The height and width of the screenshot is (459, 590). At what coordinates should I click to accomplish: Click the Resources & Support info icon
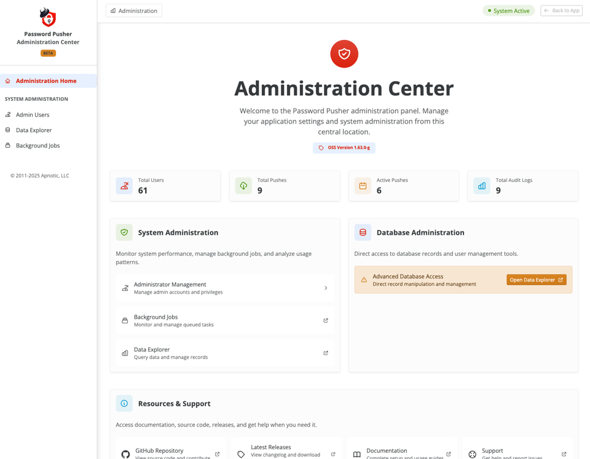click(x=124, y=403)
